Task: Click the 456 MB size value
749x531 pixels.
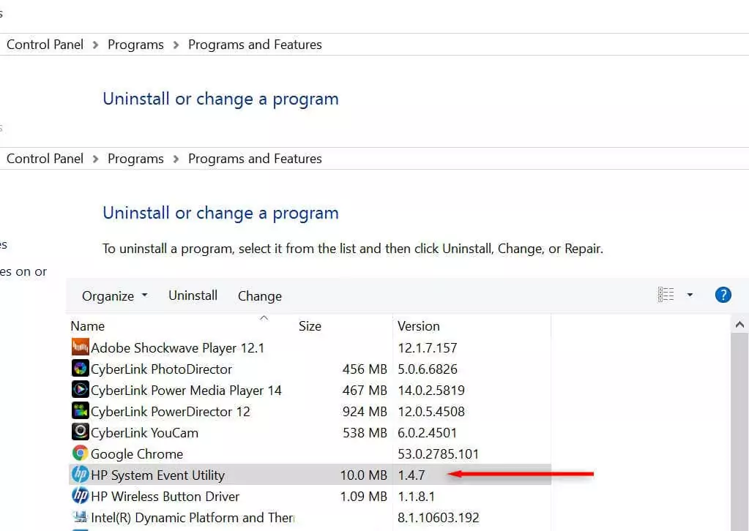Action: point(365,369)
